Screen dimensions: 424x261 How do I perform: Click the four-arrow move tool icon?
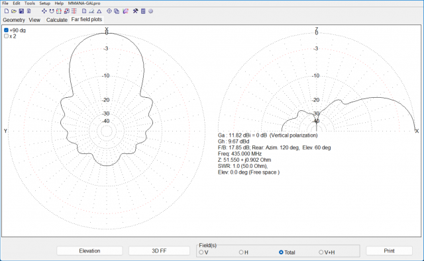coord(44,11)
